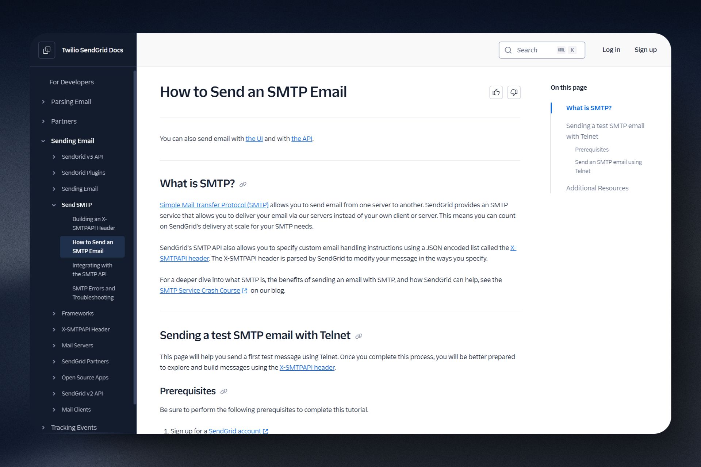
Task: Jump to Send an SMTP email using Telnet outline
Action: pyautogui.click(x=608, y=166)
